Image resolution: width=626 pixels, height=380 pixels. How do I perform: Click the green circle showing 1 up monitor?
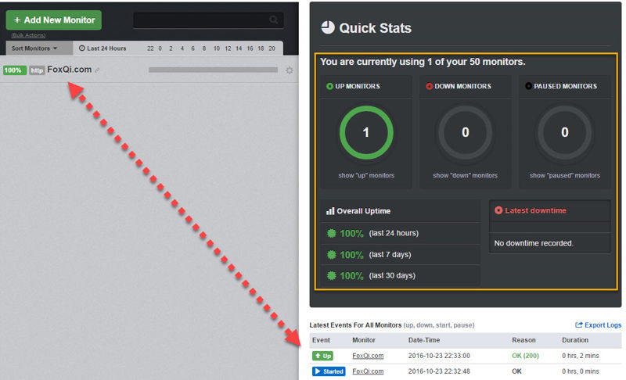click(x=366, y=132)
